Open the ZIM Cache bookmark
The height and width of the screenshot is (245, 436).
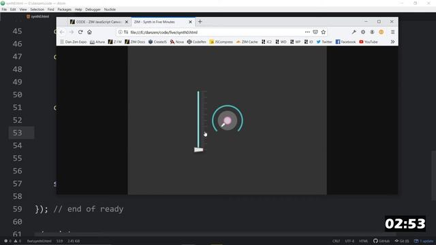pyautogui.click(x=247, y=42)
